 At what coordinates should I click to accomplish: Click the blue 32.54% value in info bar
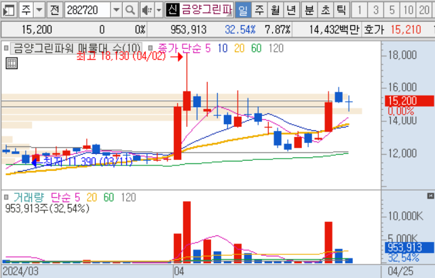(240, 29)
